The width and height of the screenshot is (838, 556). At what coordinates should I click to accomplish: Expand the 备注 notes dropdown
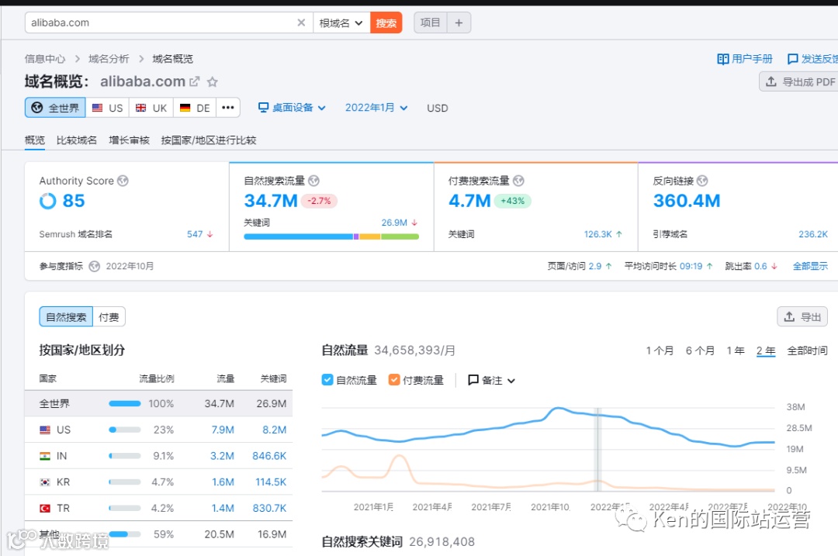(x=492, y=380)
